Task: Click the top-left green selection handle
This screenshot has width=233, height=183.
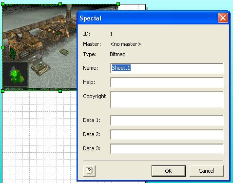Action: [2, 4]
